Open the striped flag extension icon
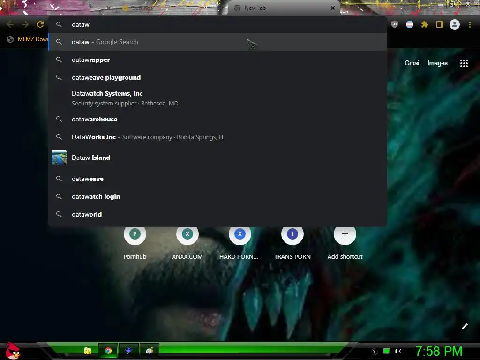The image size is (480, 360). [410, 24]
